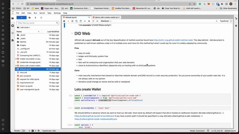
Task: Open the running kernels sidebar tab
Action: pyautogui.click(x=13, y=26)
